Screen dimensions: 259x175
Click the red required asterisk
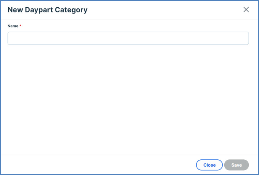pos(20,26)
